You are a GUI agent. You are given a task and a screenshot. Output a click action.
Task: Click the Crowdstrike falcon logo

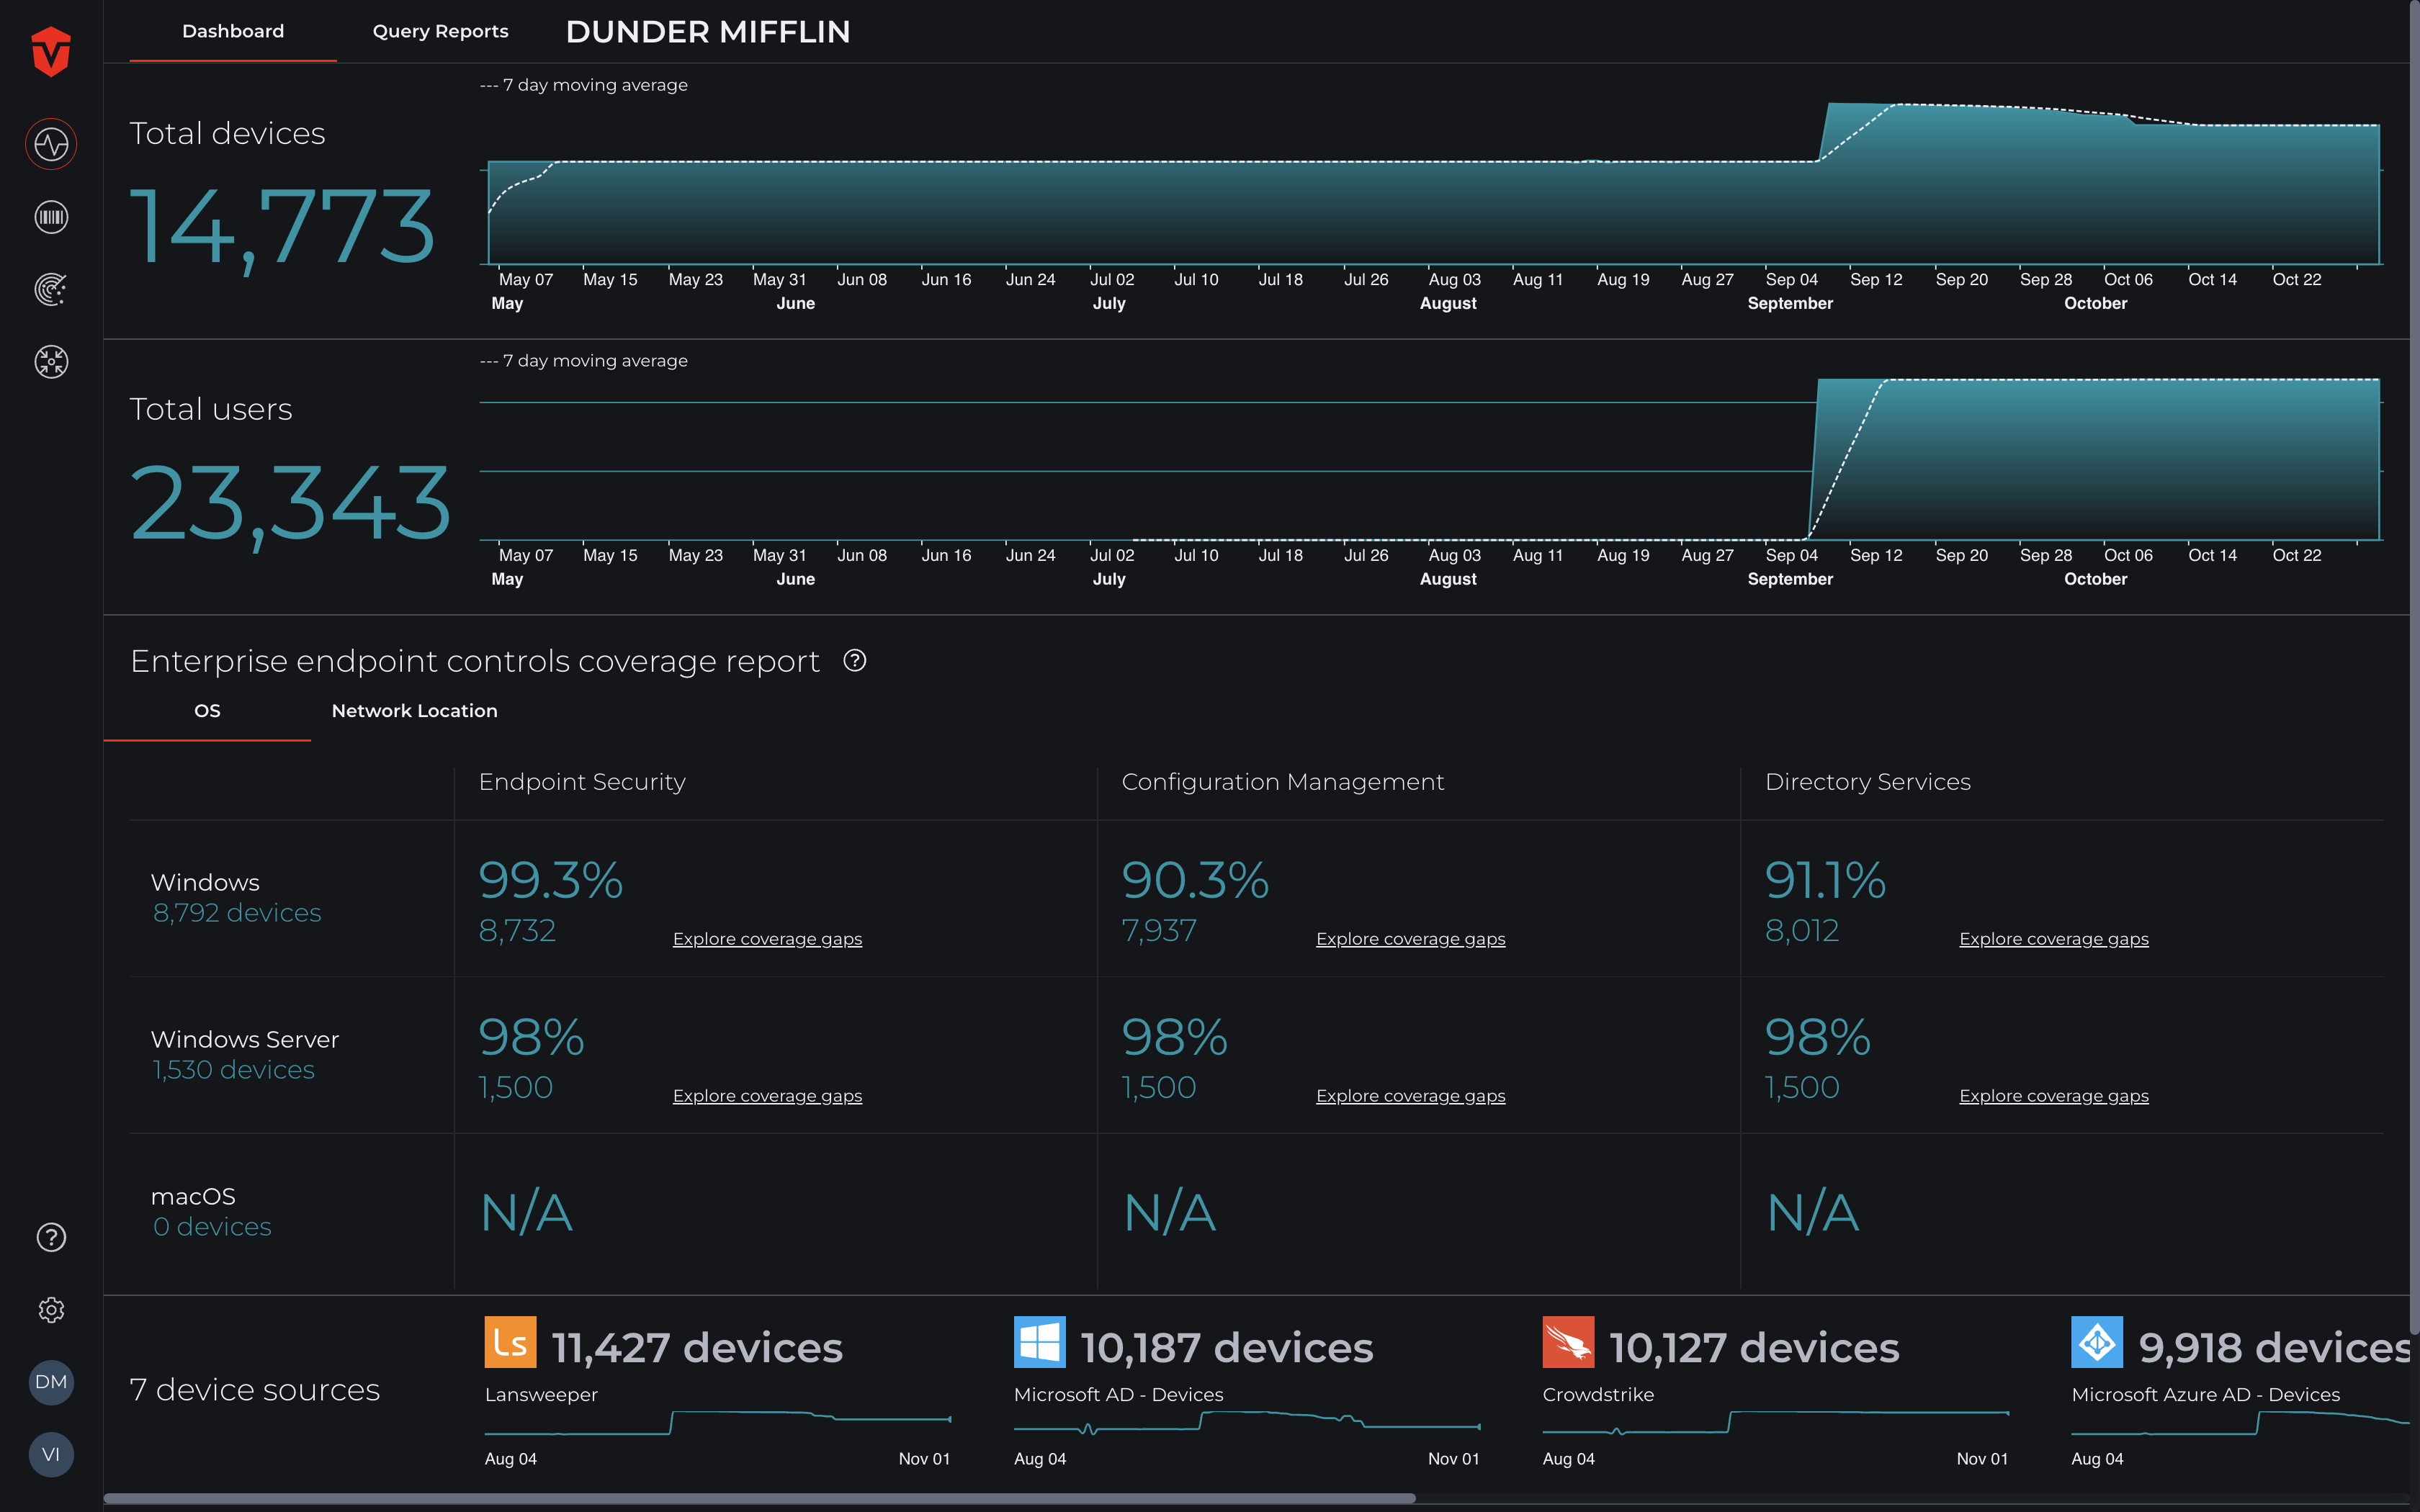point(1568,1342)
